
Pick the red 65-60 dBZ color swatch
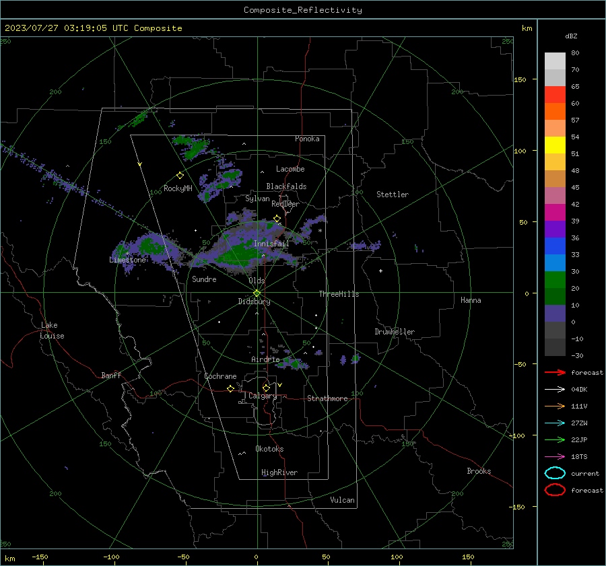point(555,95)
